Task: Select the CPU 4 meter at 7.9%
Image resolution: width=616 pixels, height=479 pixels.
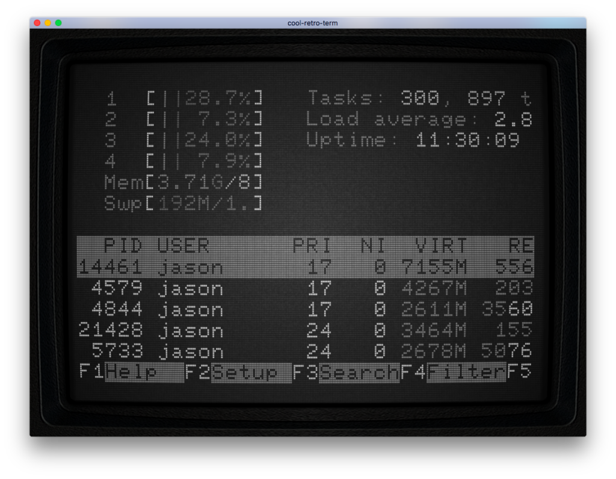Action: coord(184,161)
